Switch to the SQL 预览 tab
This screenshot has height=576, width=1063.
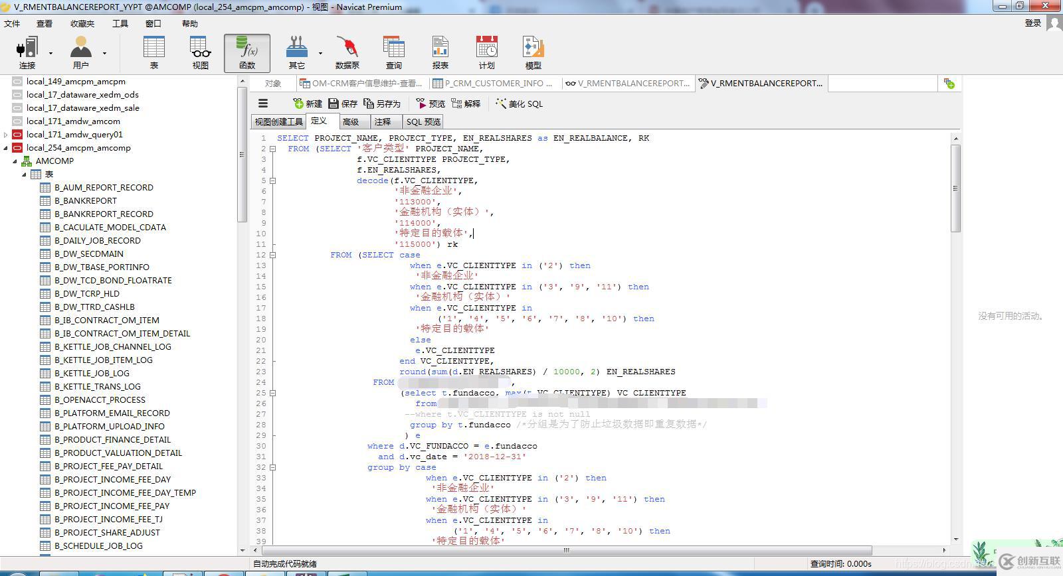(x=423, y=121)
